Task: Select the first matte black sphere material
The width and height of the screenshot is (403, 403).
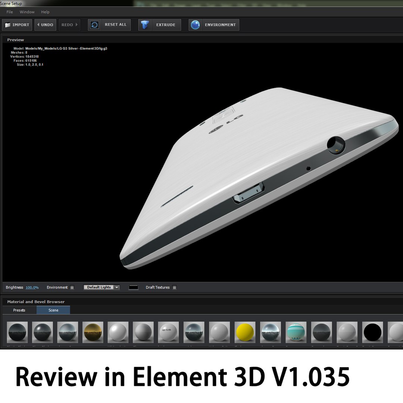Action: [x=17, y=332]
